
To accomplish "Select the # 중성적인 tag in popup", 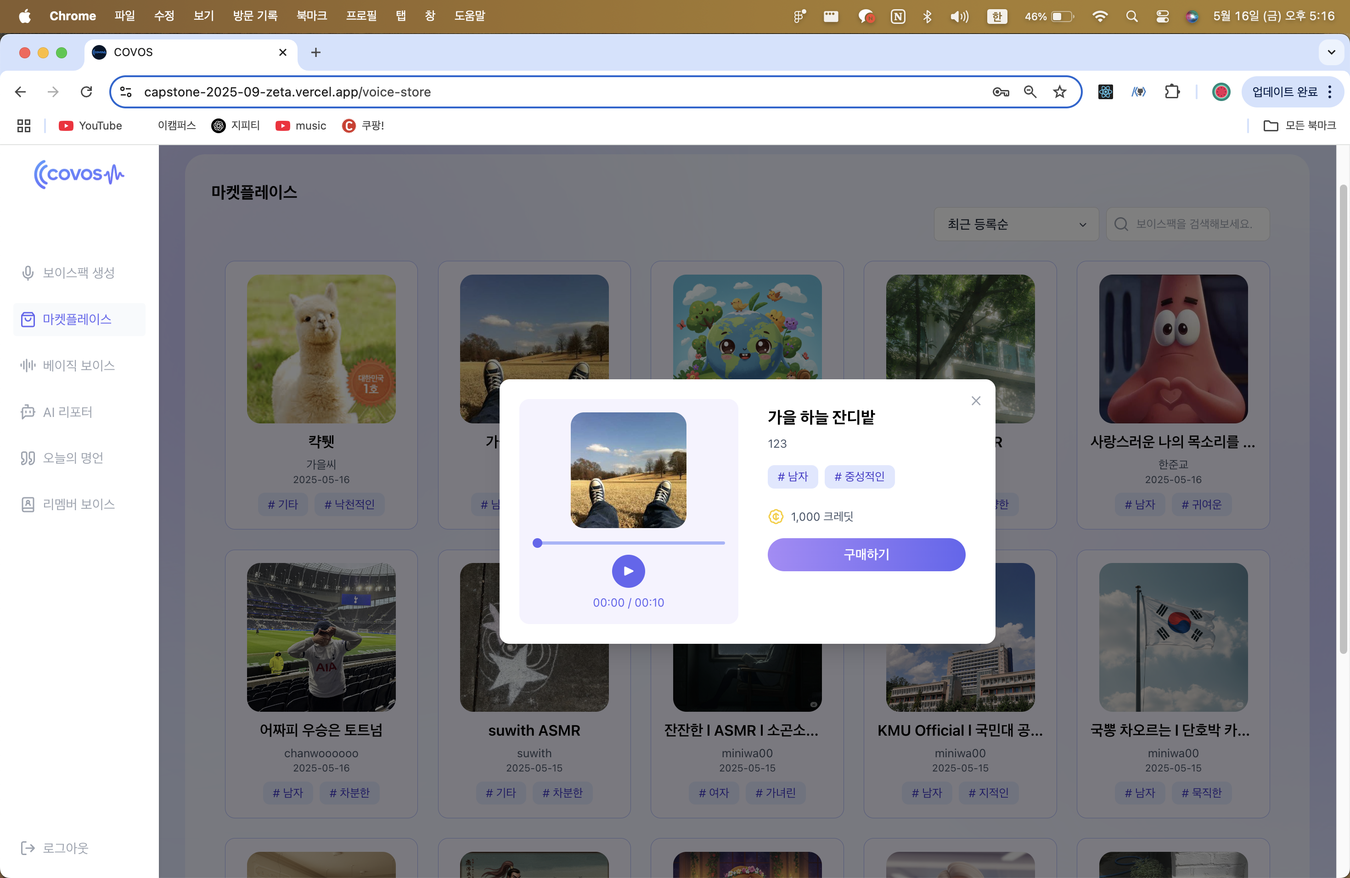I will coord(859,477).
